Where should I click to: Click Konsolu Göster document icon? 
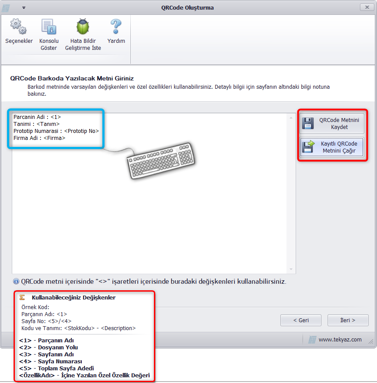coord(49,26)
